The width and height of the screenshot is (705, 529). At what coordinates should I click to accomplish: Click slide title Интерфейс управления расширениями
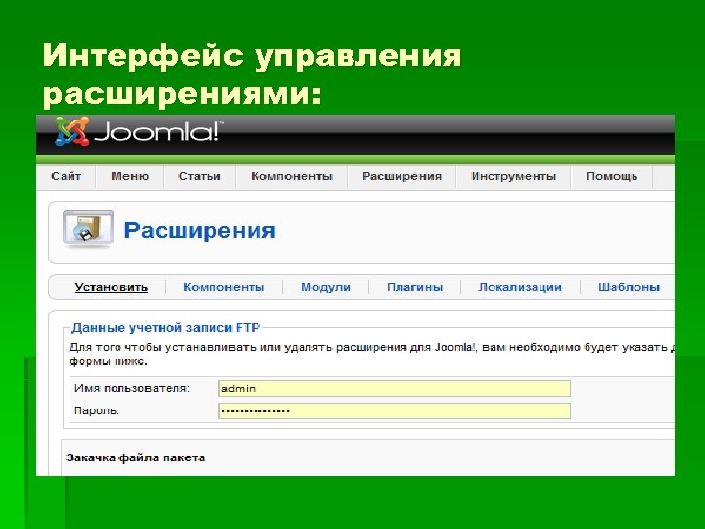pos(252,75)
